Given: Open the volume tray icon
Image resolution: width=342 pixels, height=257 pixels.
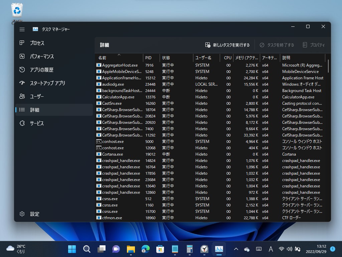Looking at the screenshot, I should [x=290, y=249].
